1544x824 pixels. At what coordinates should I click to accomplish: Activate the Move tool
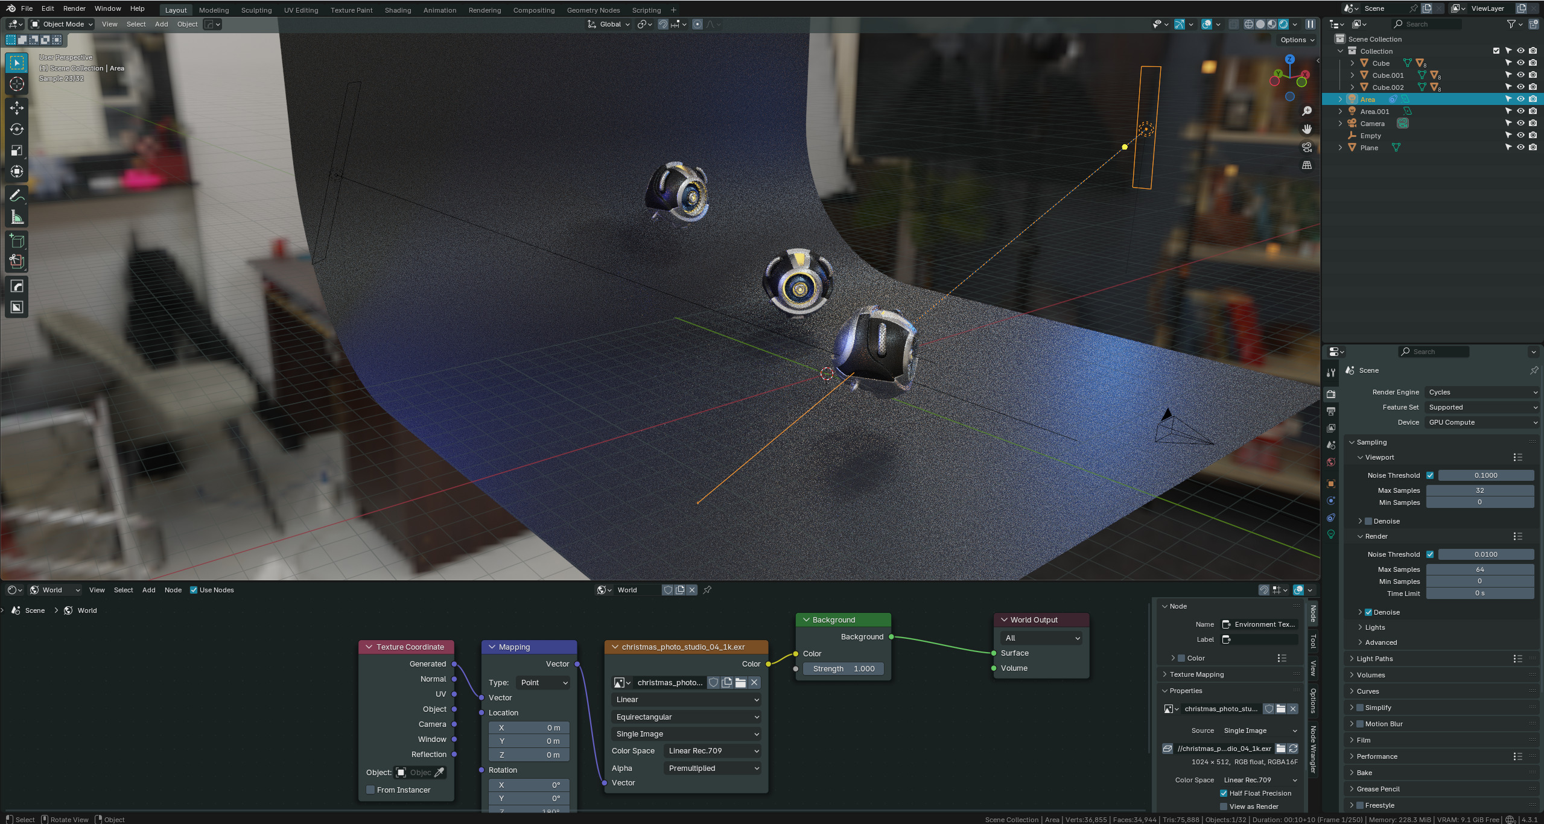coord(17,108)
